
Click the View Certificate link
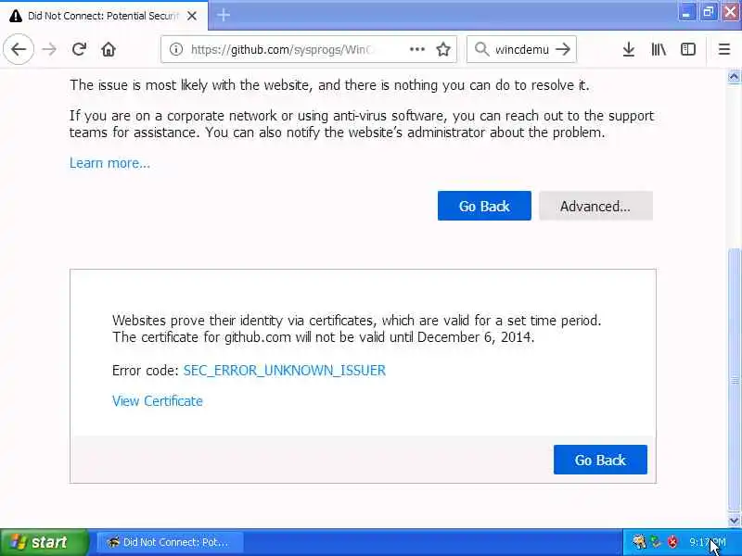158,401
